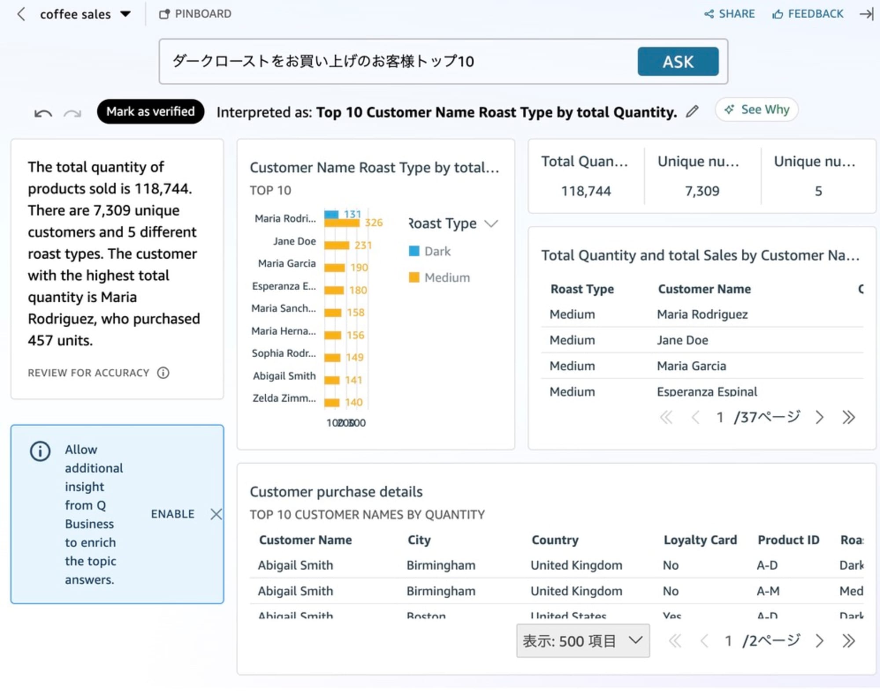Click the Customer purchase details title
Image resolution: width=880 pixels, height=696 pixels.
336,491
